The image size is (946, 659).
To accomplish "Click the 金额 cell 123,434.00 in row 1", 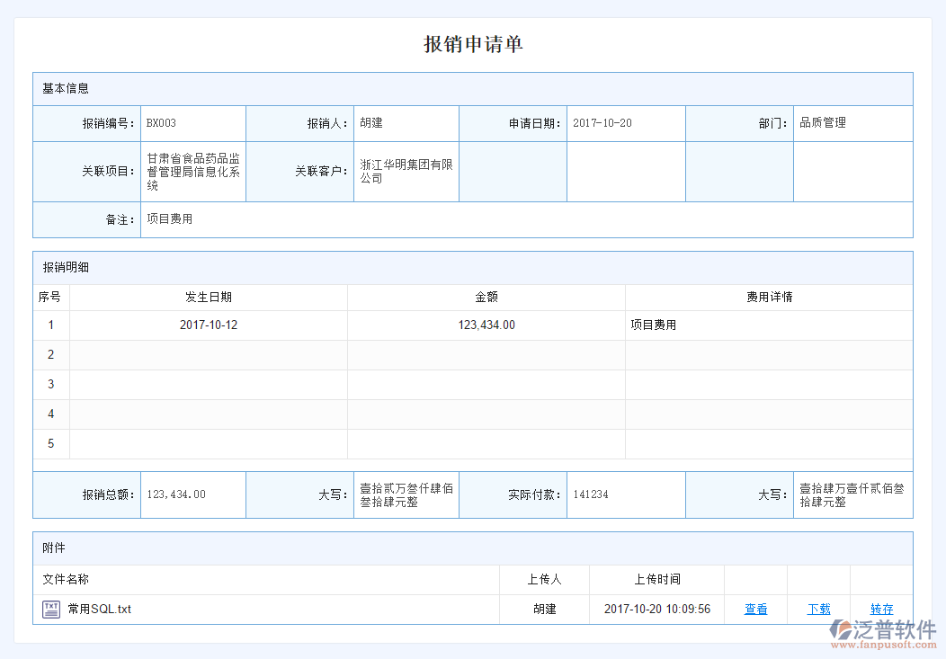I will [x=486, y=325].
